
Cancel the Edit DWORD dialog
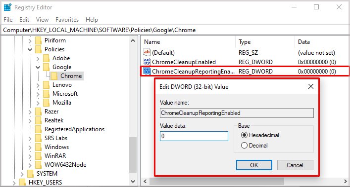[295, 165]
